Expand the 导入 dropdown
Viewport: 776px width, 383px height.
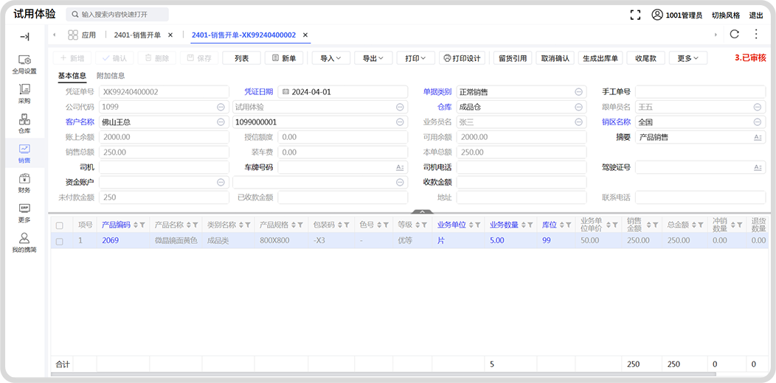[331, 58]
